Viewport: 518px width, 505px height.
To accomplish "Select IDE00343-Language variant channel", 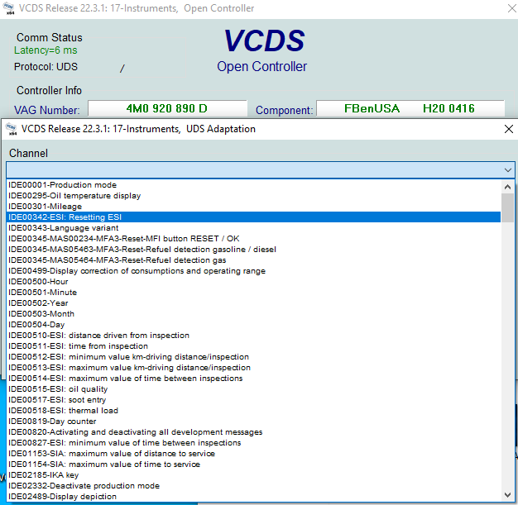I will (x=63, y=228).
